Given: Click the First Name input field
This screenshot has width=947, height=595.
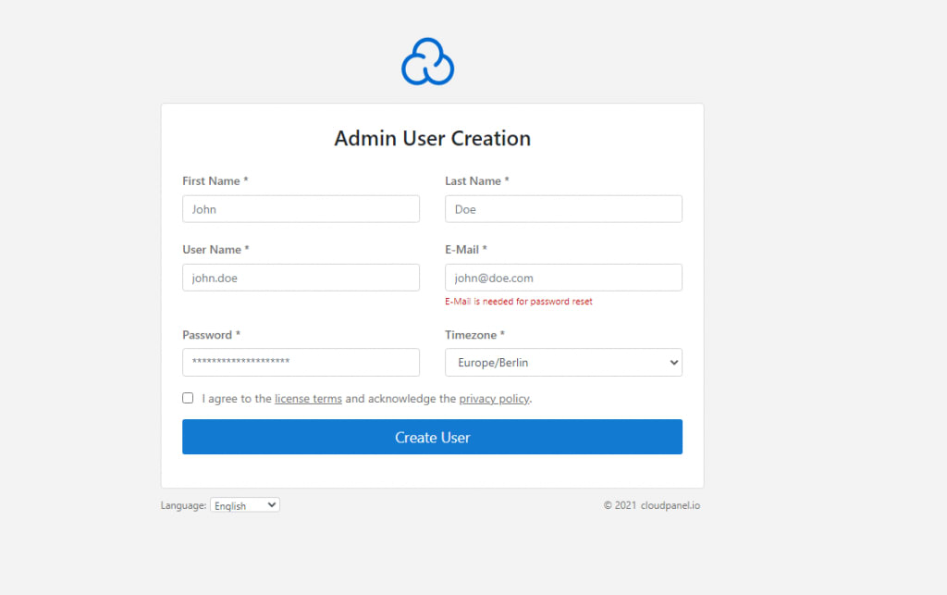Looking at the screenshot, I should 301,208.
